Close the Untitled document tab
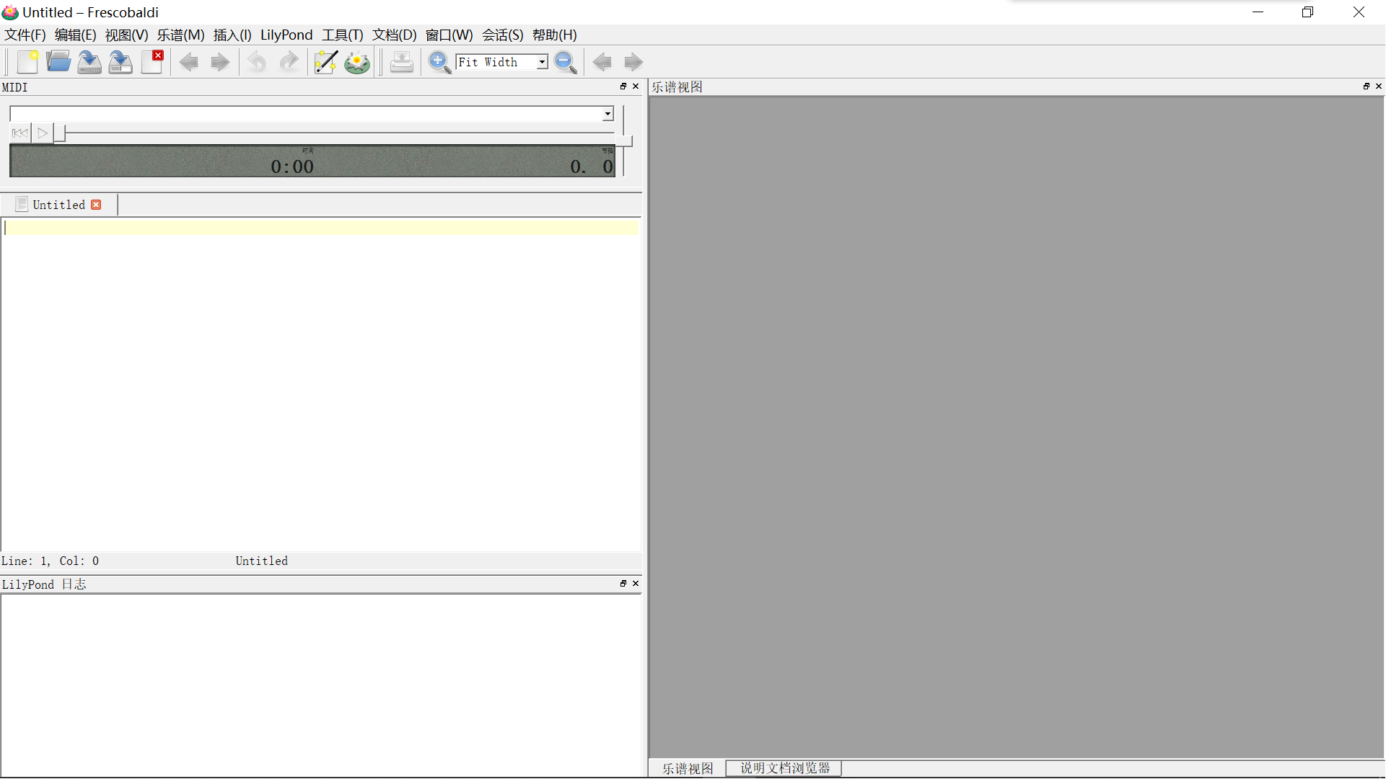 (96, 205)
